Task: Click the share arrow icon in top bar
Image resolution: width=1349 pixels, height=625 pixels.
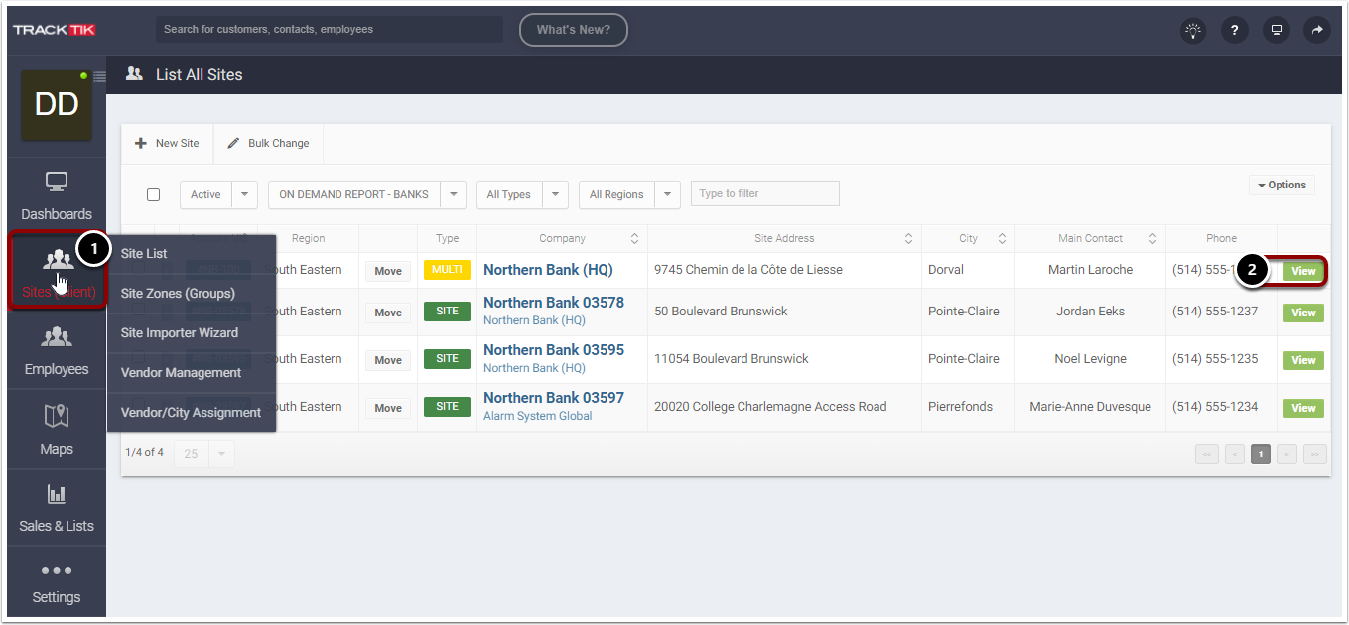Action: click(x=1317, y=30)
